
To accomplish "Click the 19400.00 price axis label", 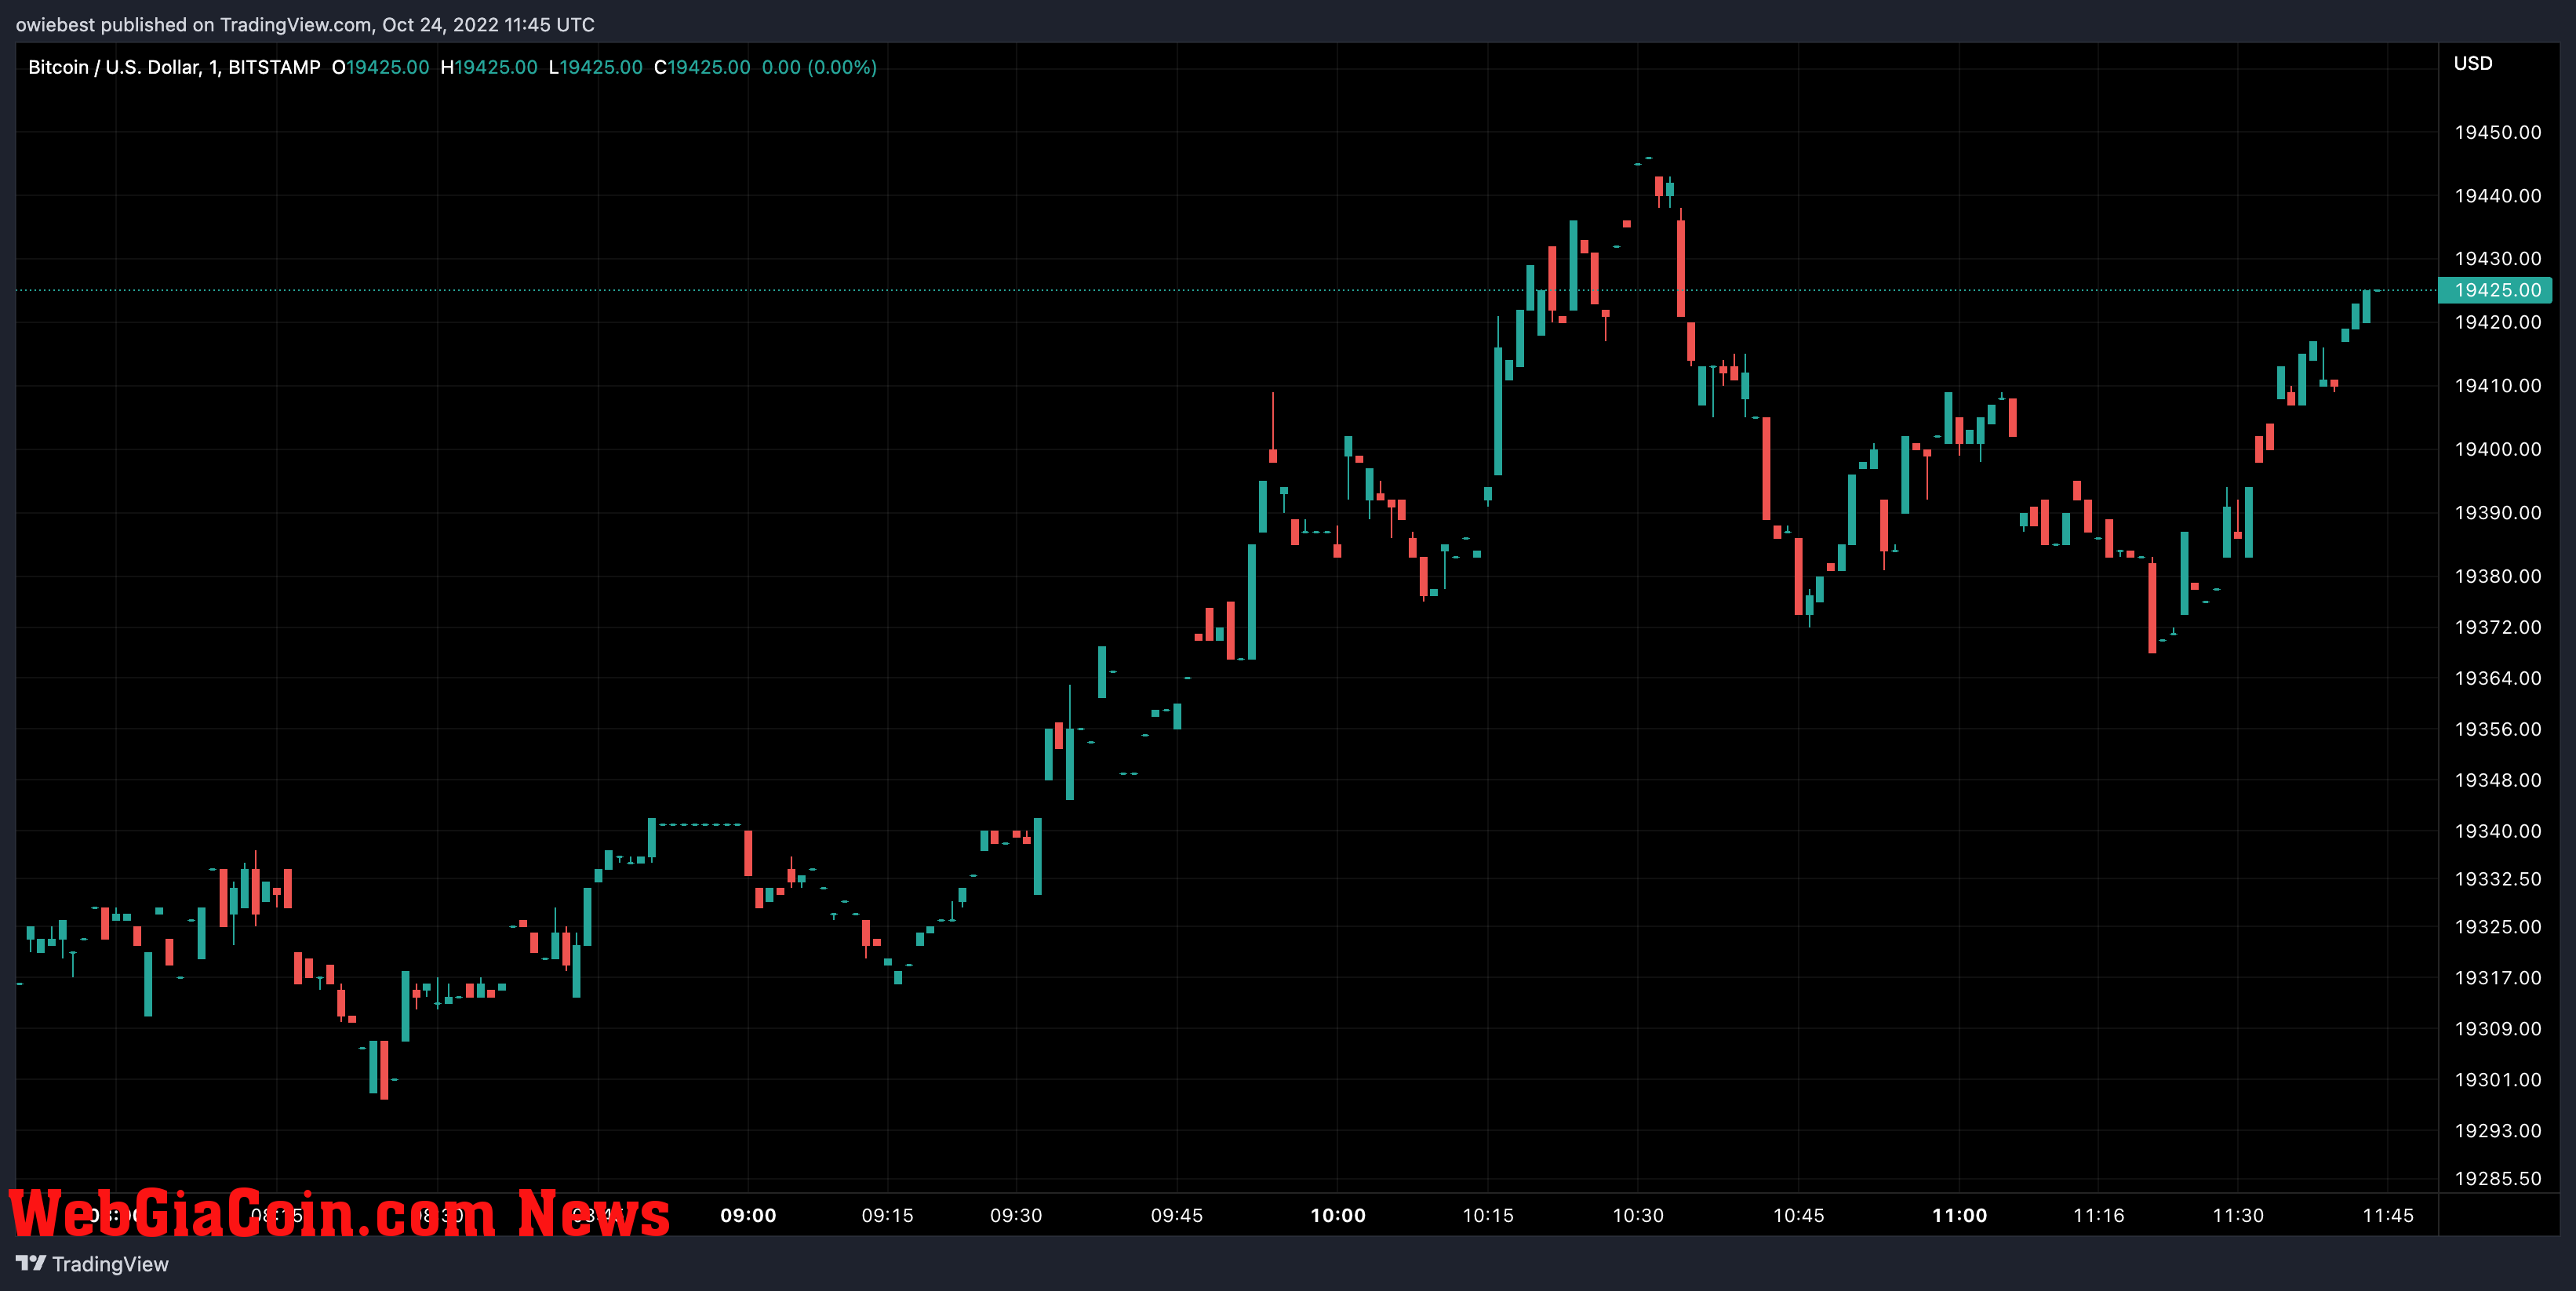I will pos(2497,449).
